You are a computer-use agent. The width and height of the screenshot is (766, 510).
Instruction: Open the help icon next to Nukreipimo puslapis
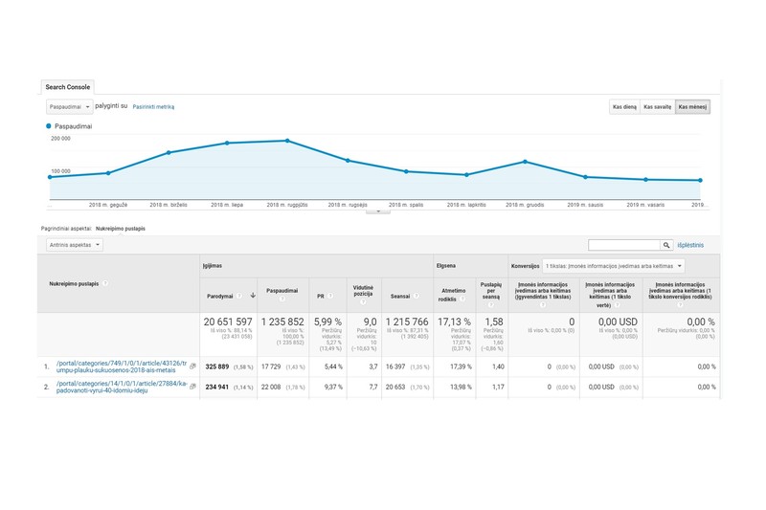click(105, 283)
